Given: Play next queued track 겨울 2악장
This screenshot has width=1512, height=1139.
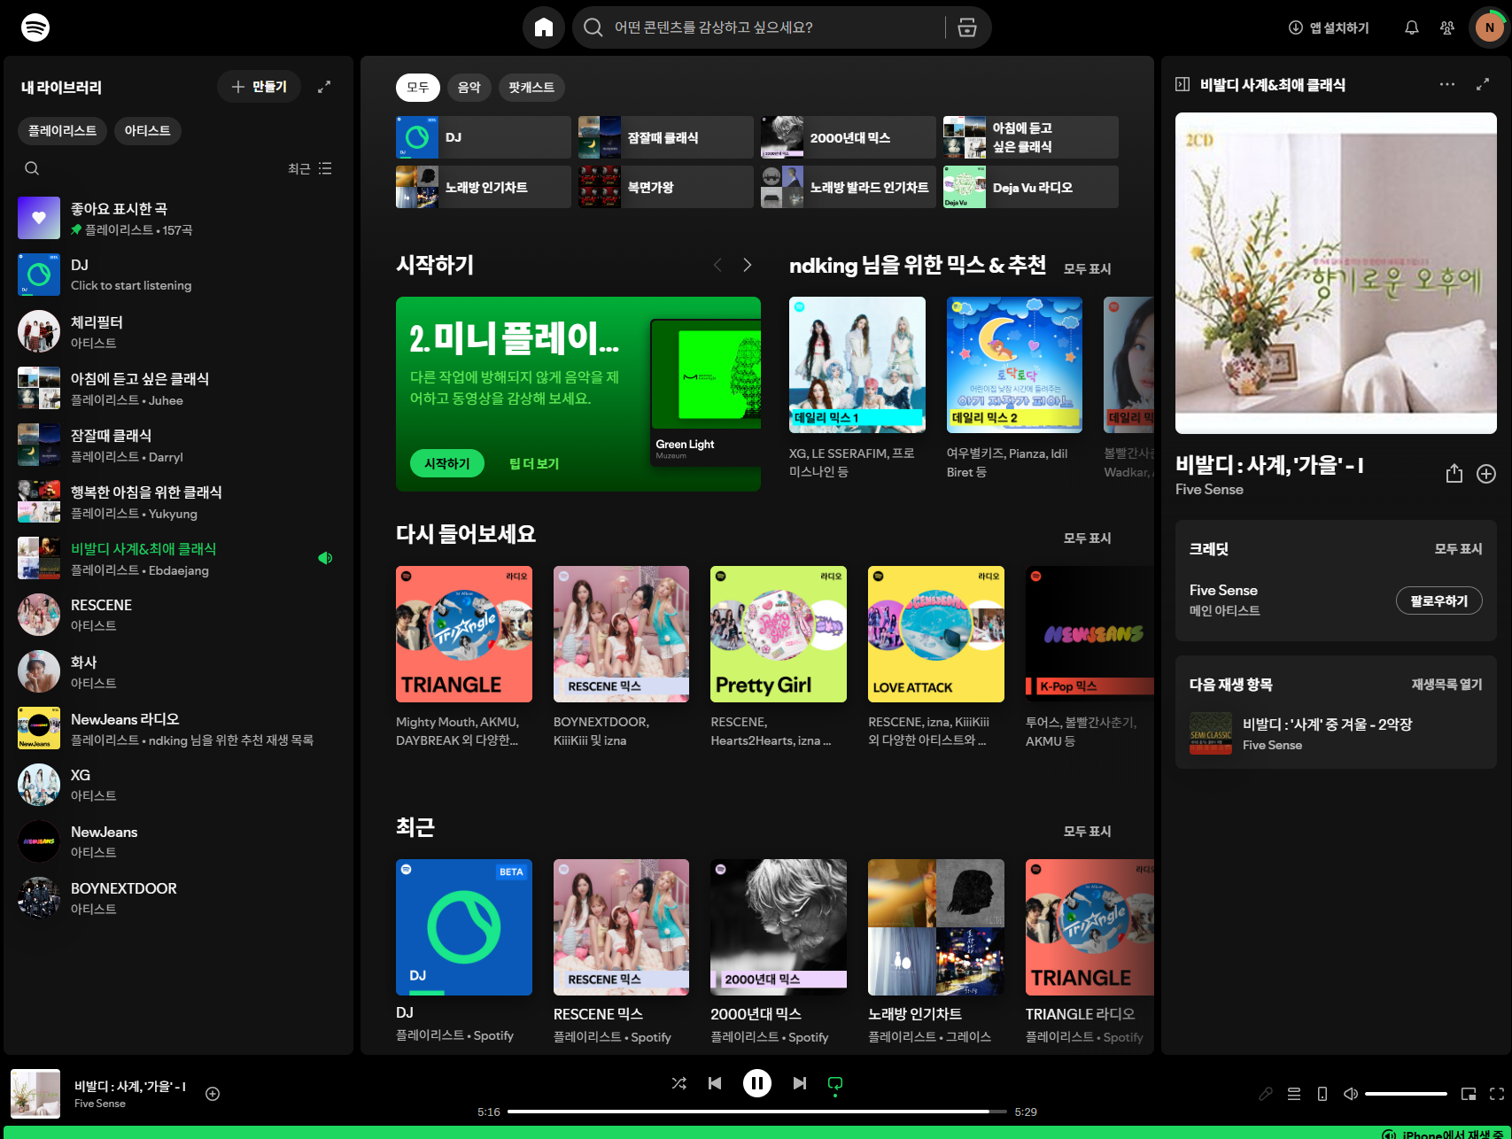Looking at the screenshot, I should [1336, 734].
